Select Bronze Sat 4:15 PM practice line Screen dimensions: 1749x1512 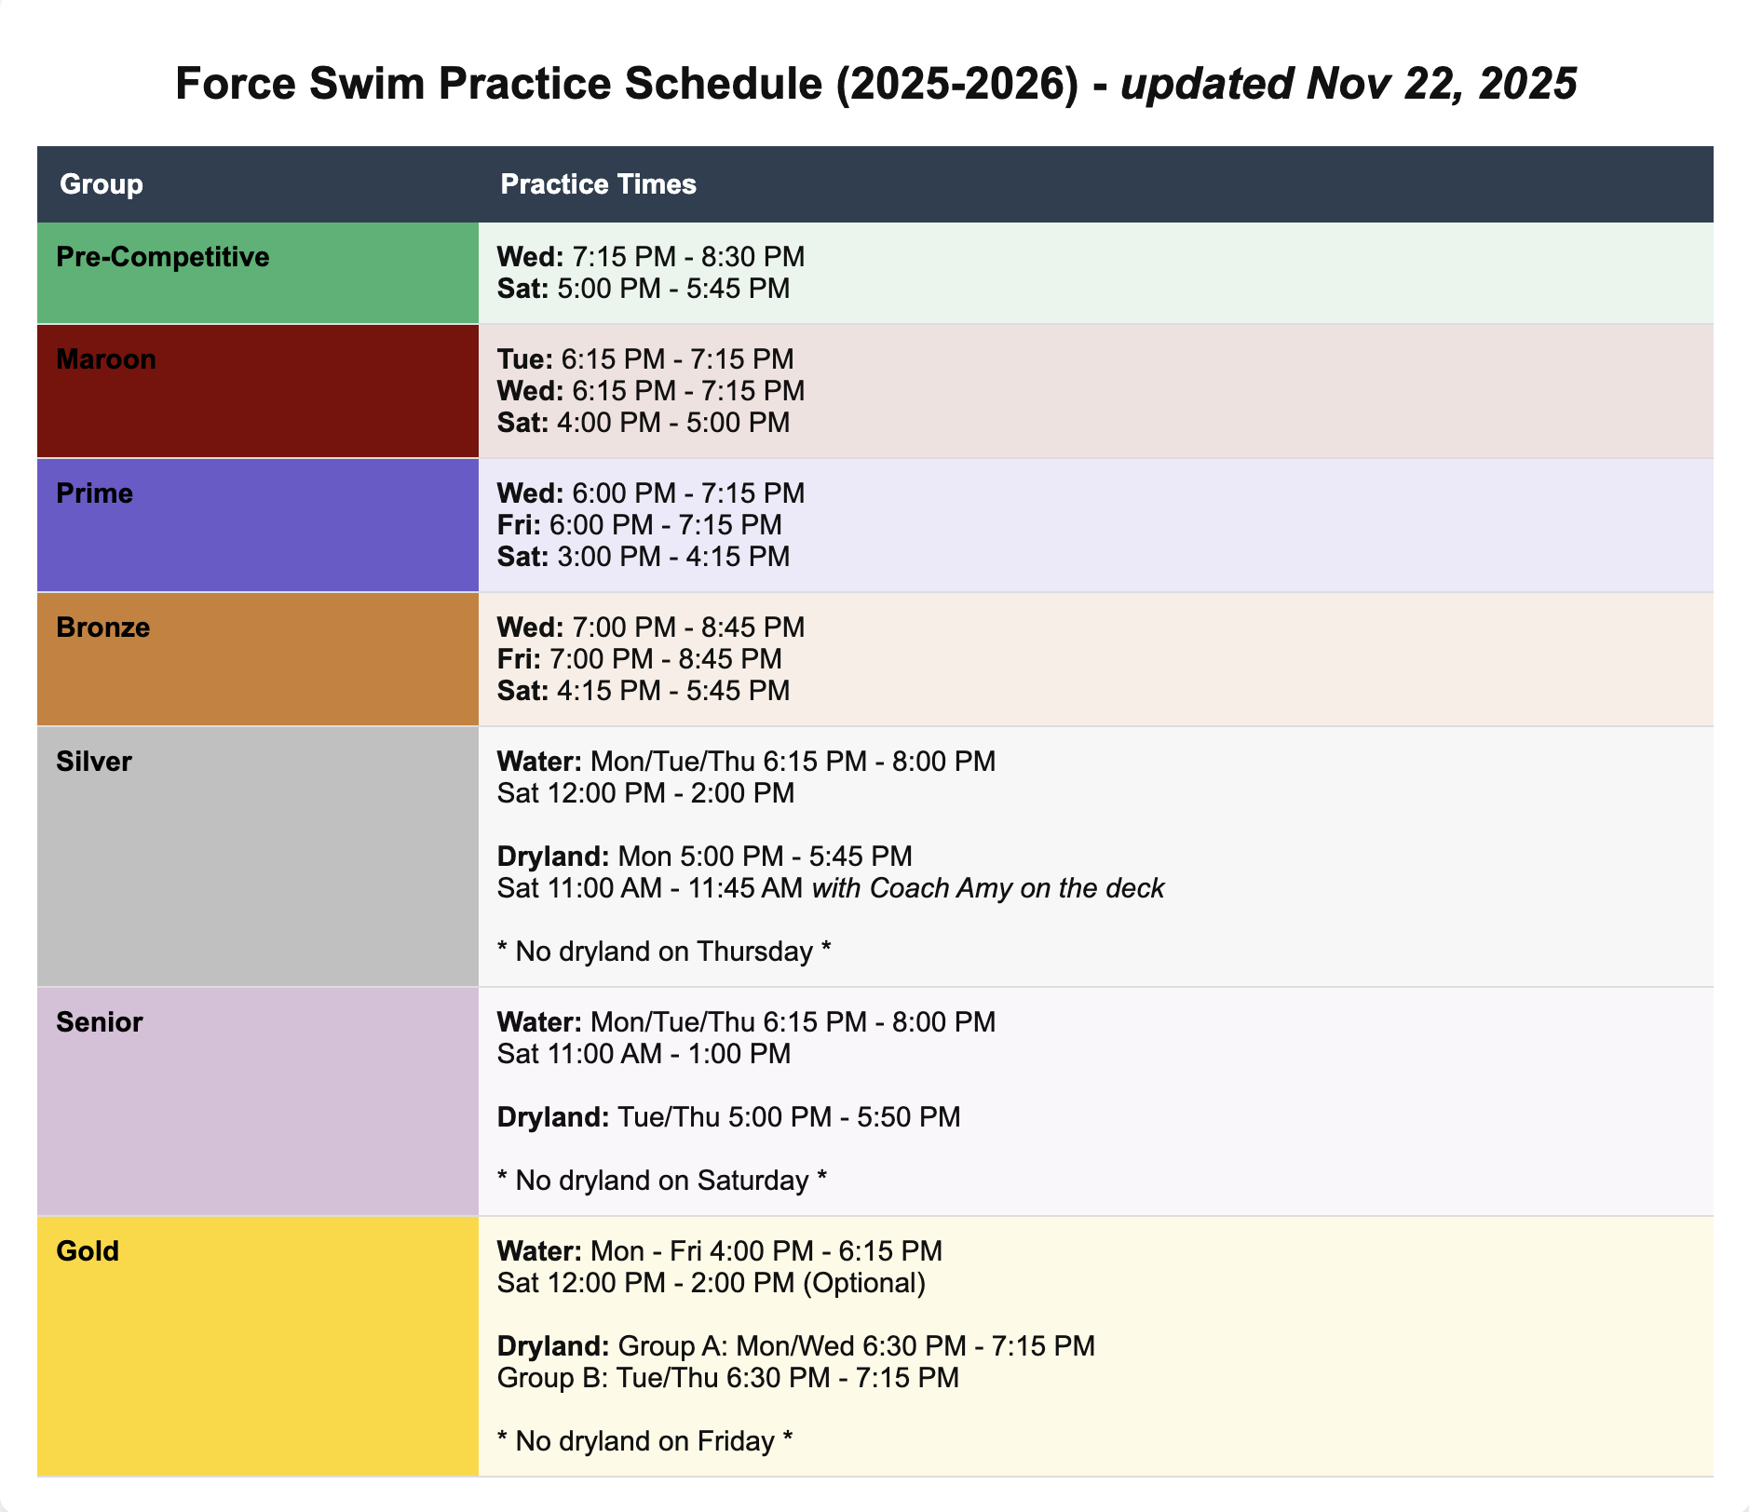click(x=643, y=691)
